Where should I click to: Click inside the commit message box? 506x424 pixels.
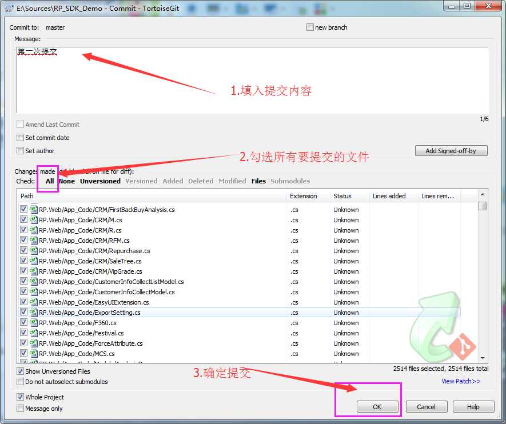point(252,80)
